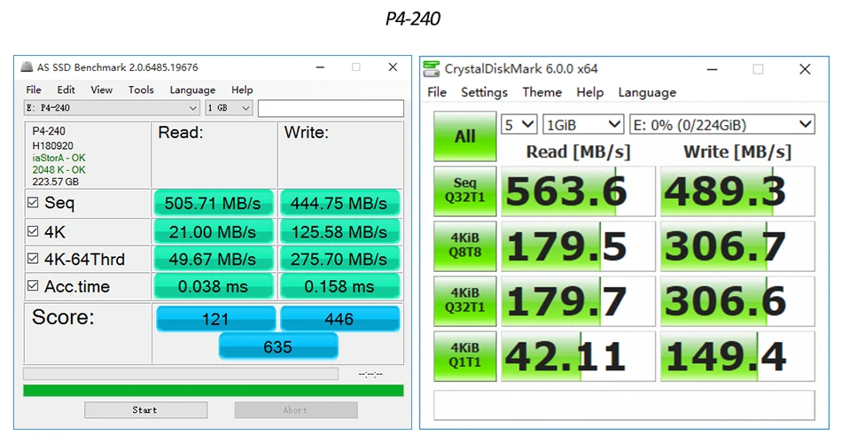Click the 125.58 MB/s 4K write result
This screenshot has height=443, width=842.
pos(339,231)
